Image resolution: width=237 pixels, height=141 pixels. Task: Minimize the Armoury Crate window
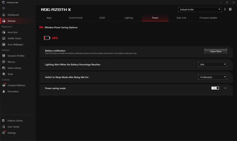point(221,2)
